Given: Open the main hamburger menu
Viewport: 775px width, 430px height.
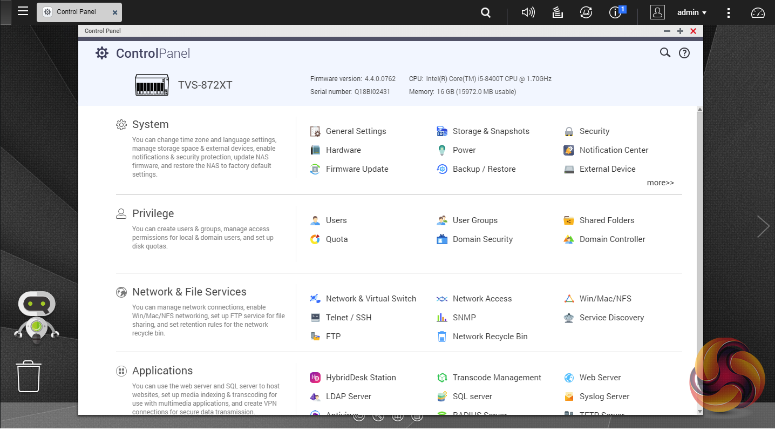Looking at the screenshot, I should tap(23, 11).
